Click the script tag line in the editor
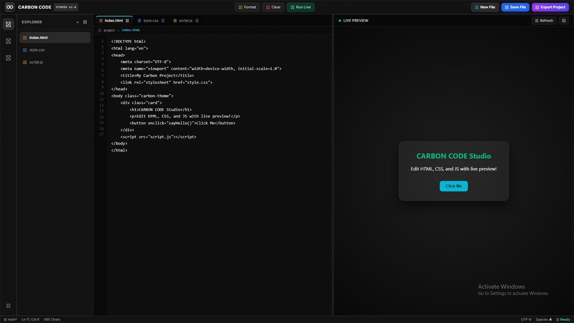Screen dimensions: 574x323 coord(158,137)
